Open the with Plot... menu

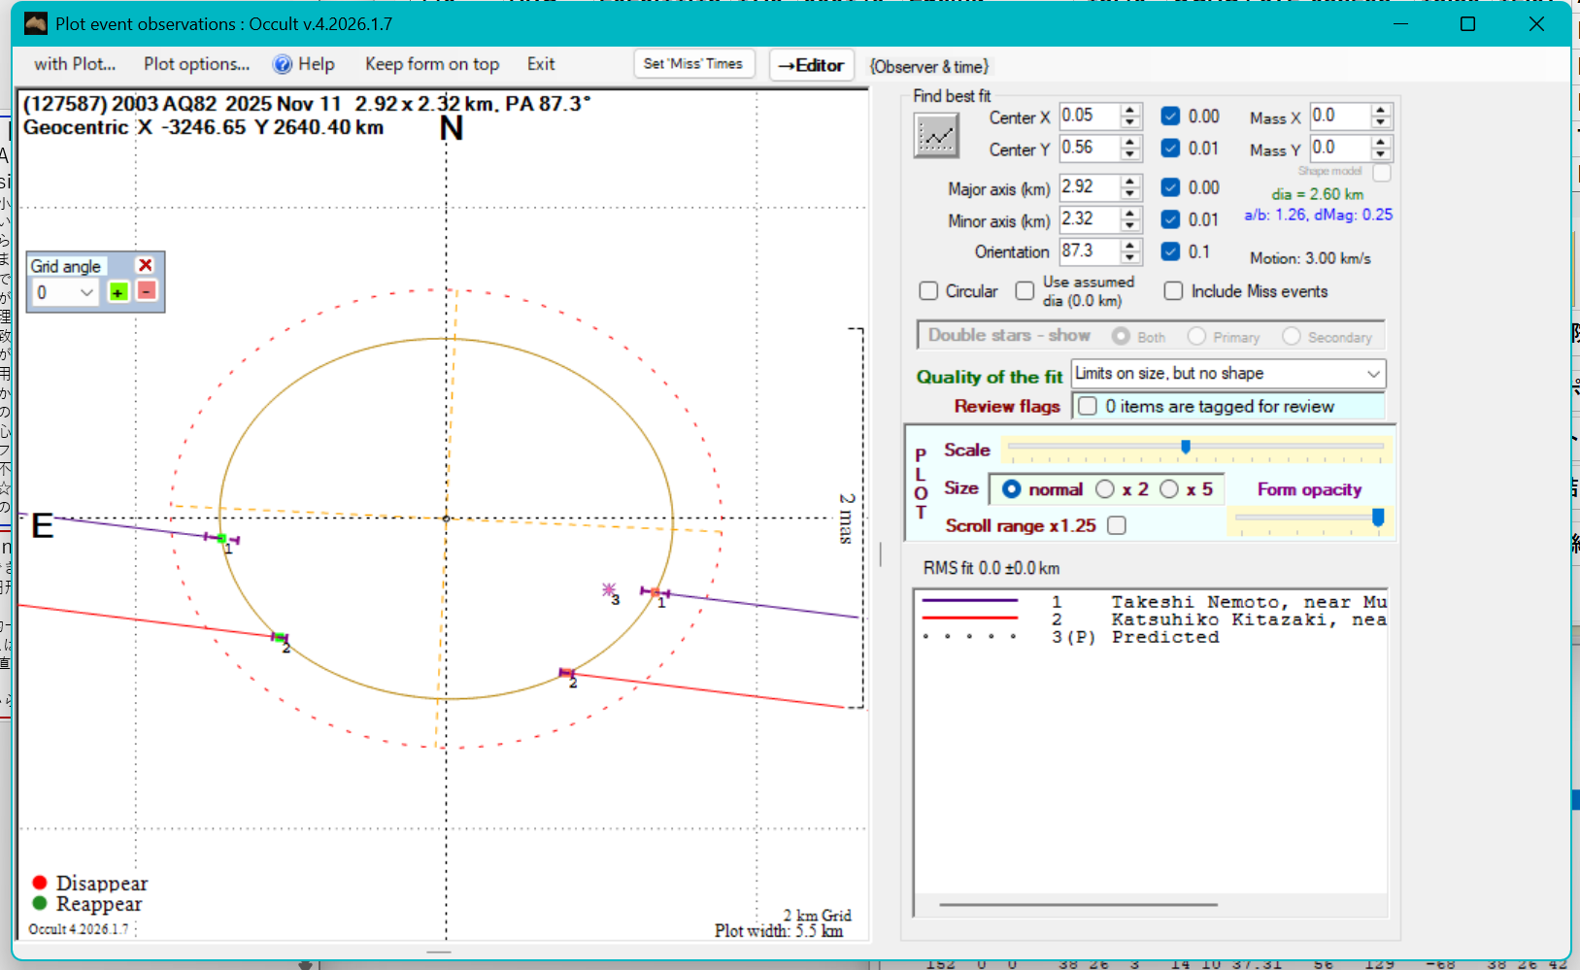[75, 65]
